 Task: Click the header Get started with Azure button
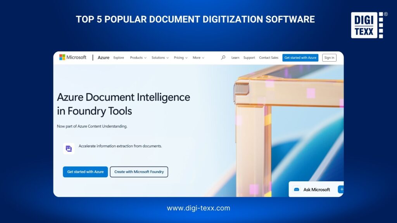coord(300,58)
